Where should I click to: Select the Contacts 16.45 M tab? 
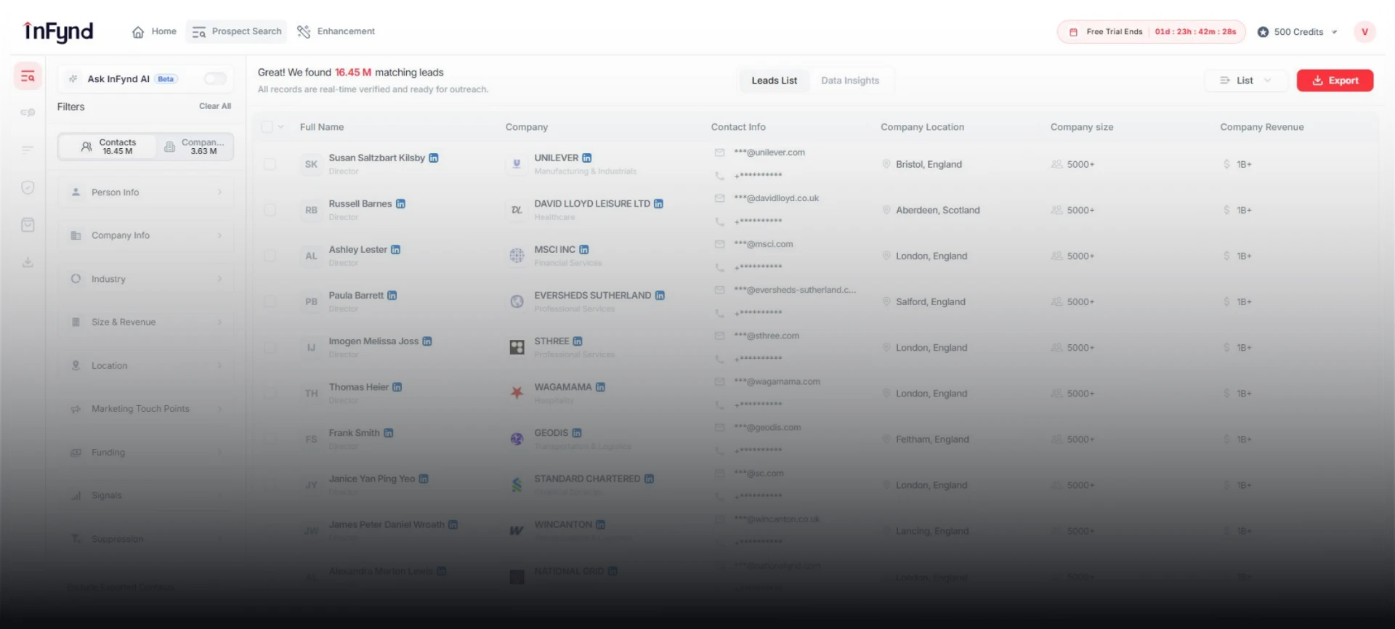(108, 147)
